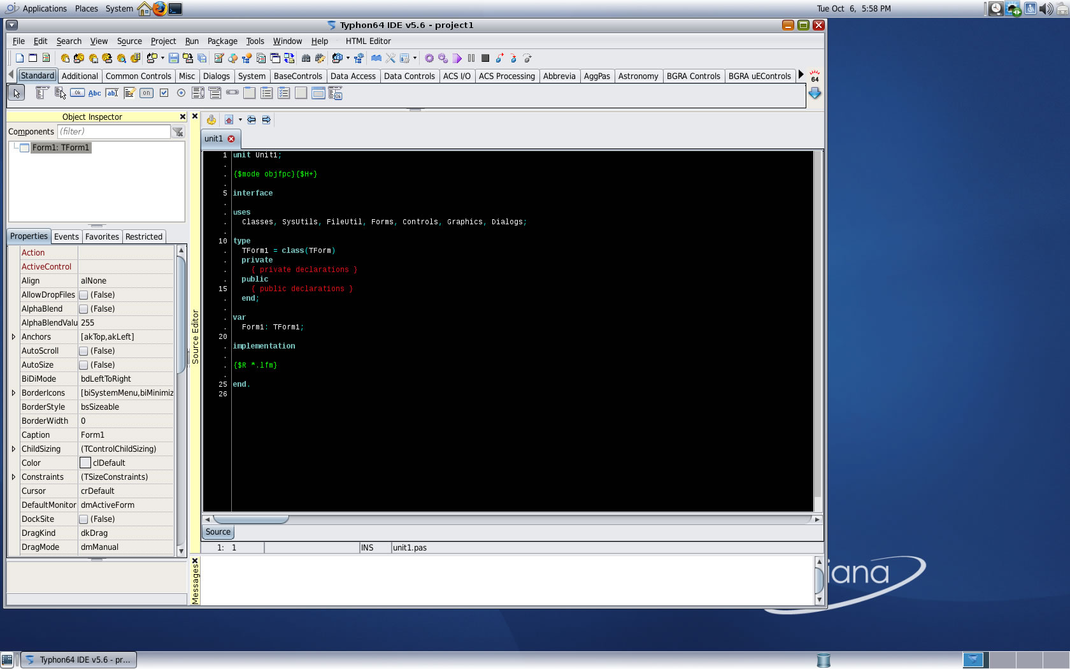Pick the TRadioButton component icon
The width and height of the screenshot is (1070, 669).
(x=181, y=93)
